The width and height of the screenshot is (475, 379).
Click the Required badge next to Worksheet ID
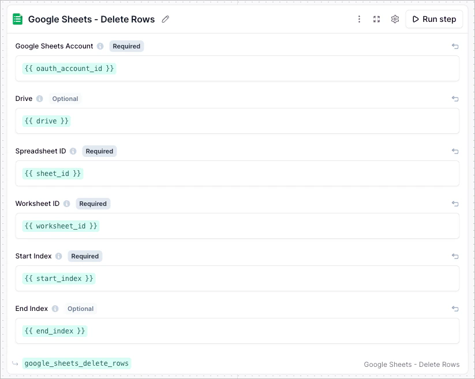point(93,204)
